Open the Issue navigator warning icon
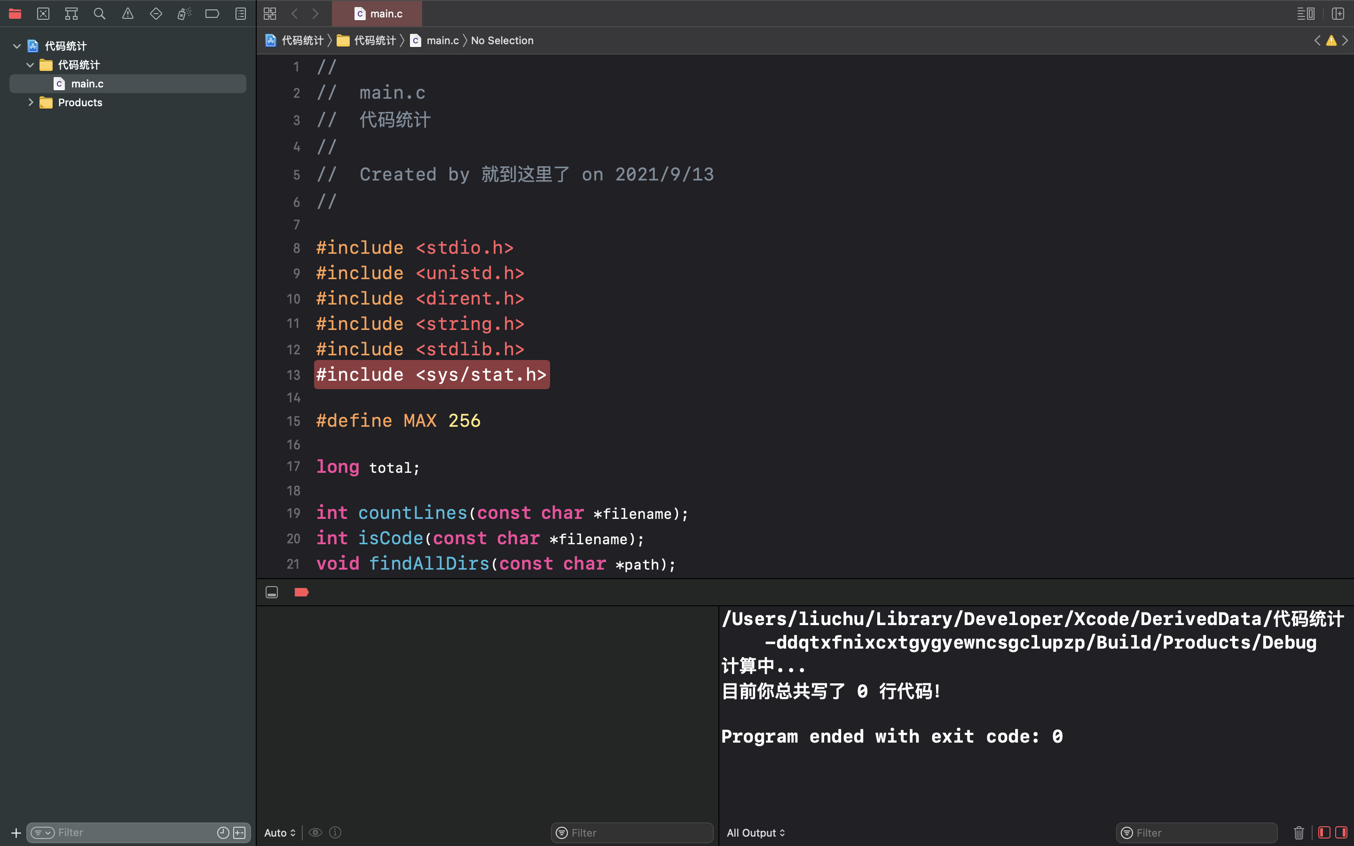The image size is (1354, 846). pos(127,14)
